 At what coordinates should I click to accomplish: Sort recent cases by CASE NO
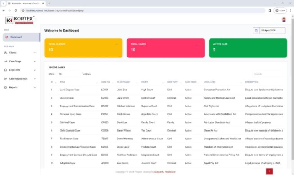pos(105,82)
